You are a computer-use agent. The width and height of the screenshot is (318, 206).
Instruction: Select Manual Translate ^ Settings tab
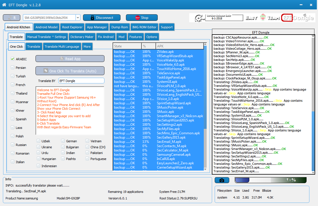(x=46, y=37)
